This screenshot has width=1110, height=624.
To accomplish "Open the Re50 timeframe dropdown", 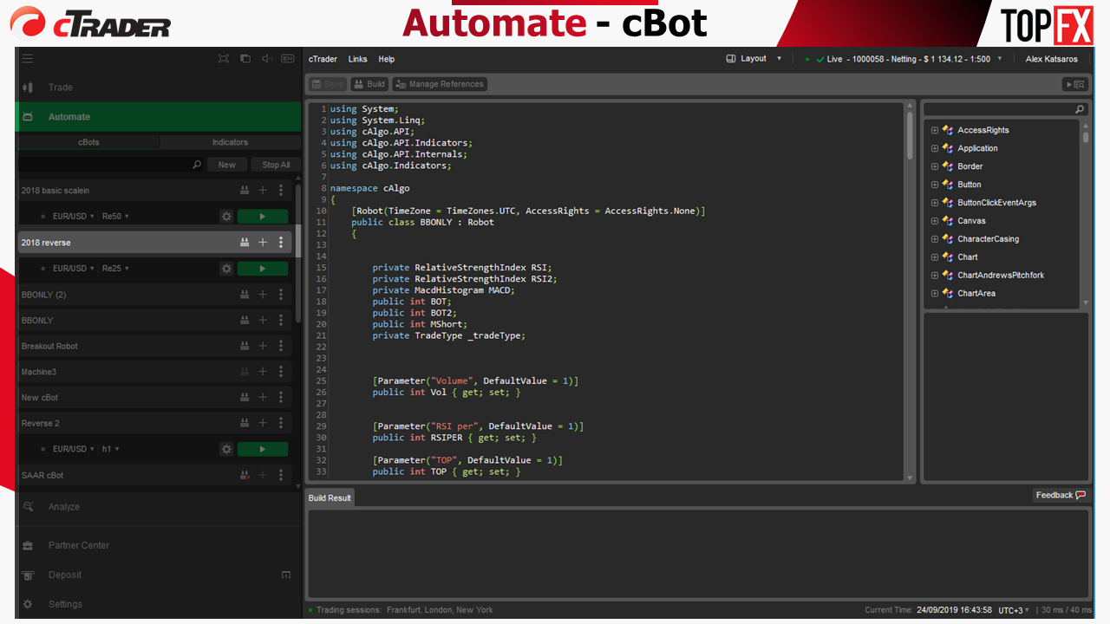I will (115, 217).
